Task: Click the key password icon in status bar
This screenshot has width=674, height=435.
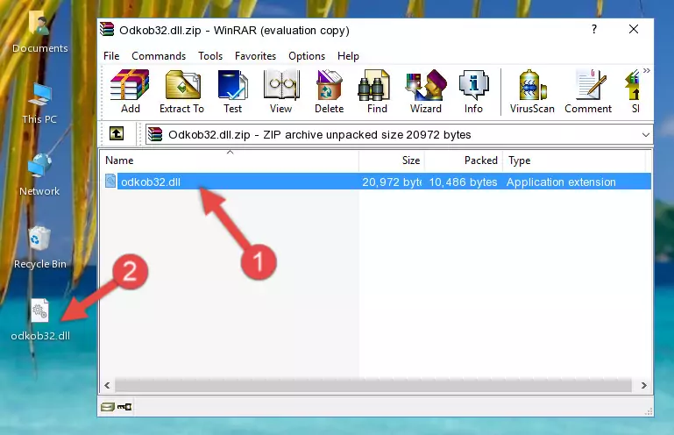Action: [124, 407]
